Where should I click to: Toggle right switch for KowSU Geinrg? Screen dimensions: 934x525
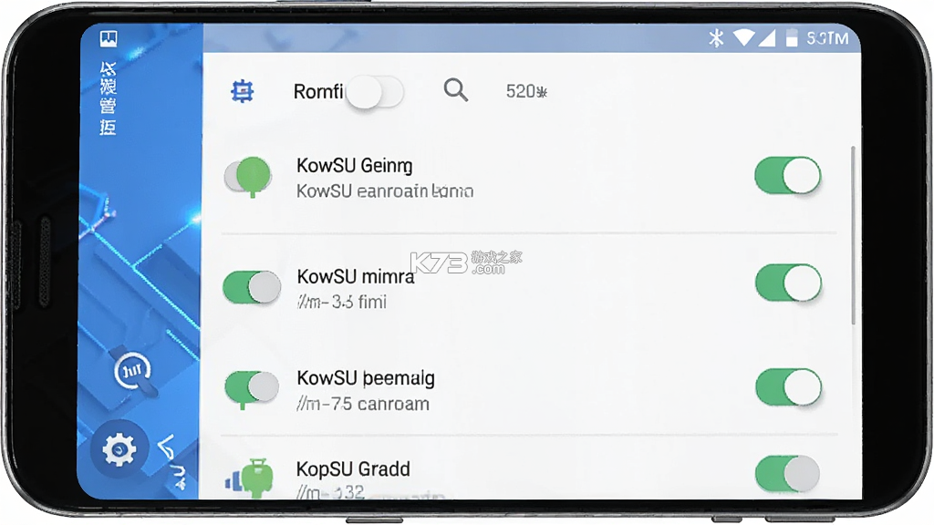click(x=787, y=176)
